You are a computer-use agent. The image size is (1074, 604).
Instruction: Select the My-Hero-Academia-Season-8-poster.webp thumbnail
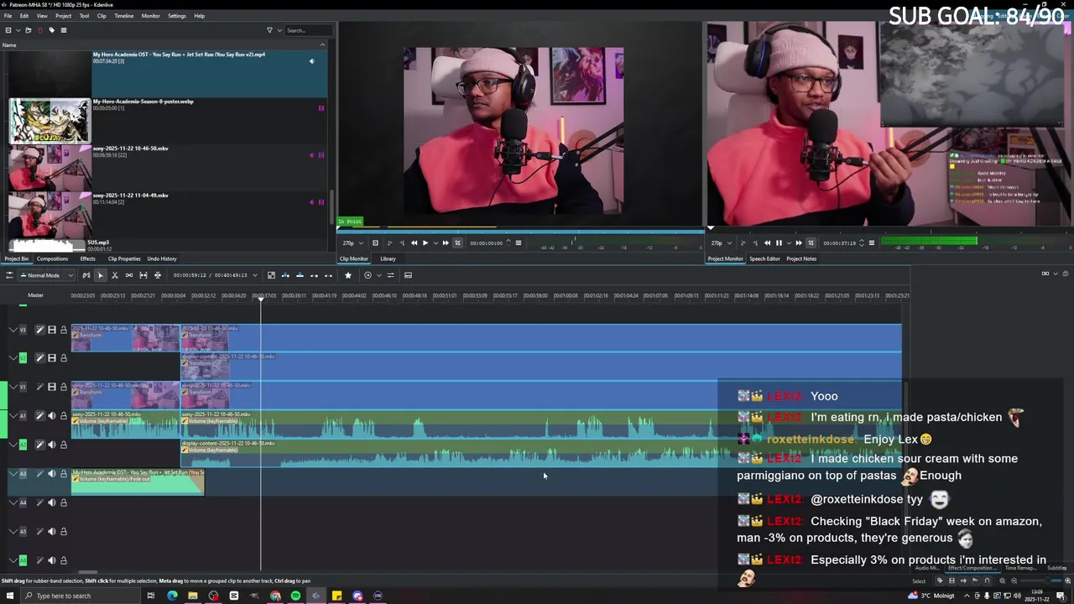tap(50, 121)
